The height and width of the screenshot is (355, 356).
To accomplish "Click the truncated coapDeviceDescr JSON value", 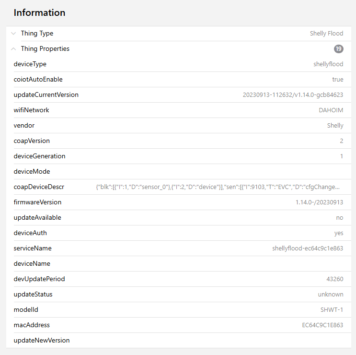I will 218,187.
